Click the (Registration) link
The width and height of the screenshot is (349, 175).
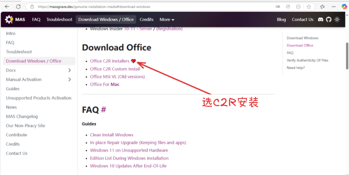pos(169,29)
